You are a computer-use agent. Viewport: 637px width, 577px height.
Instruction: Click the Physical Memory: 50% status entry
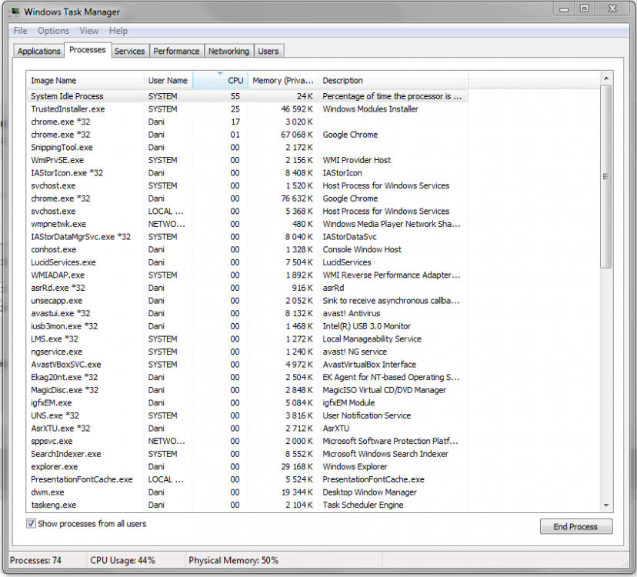tap(234, 560)
